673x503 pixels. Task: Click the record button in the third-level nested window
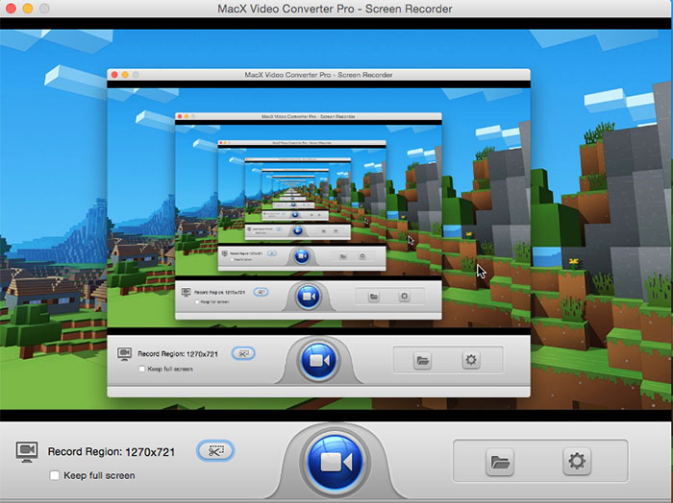(x=309, y=296)
